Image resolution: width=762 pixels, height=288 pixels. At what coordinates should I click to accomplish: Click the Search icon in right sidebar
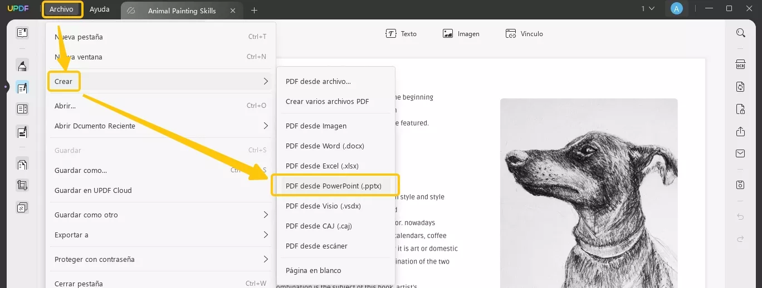(x=740, y=33)
